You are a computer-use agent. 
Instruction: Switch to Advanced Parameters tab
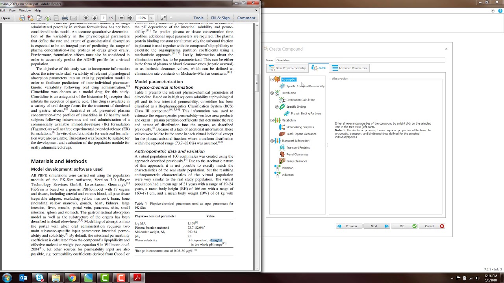coord(349,68)
